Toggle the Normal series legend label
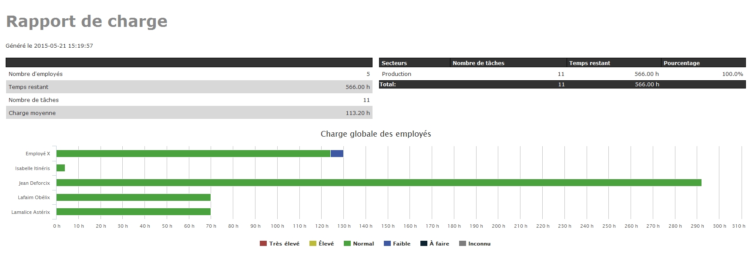Image resolution: width=752 pixels, height=262 pixels. click(x=363, y=244)
